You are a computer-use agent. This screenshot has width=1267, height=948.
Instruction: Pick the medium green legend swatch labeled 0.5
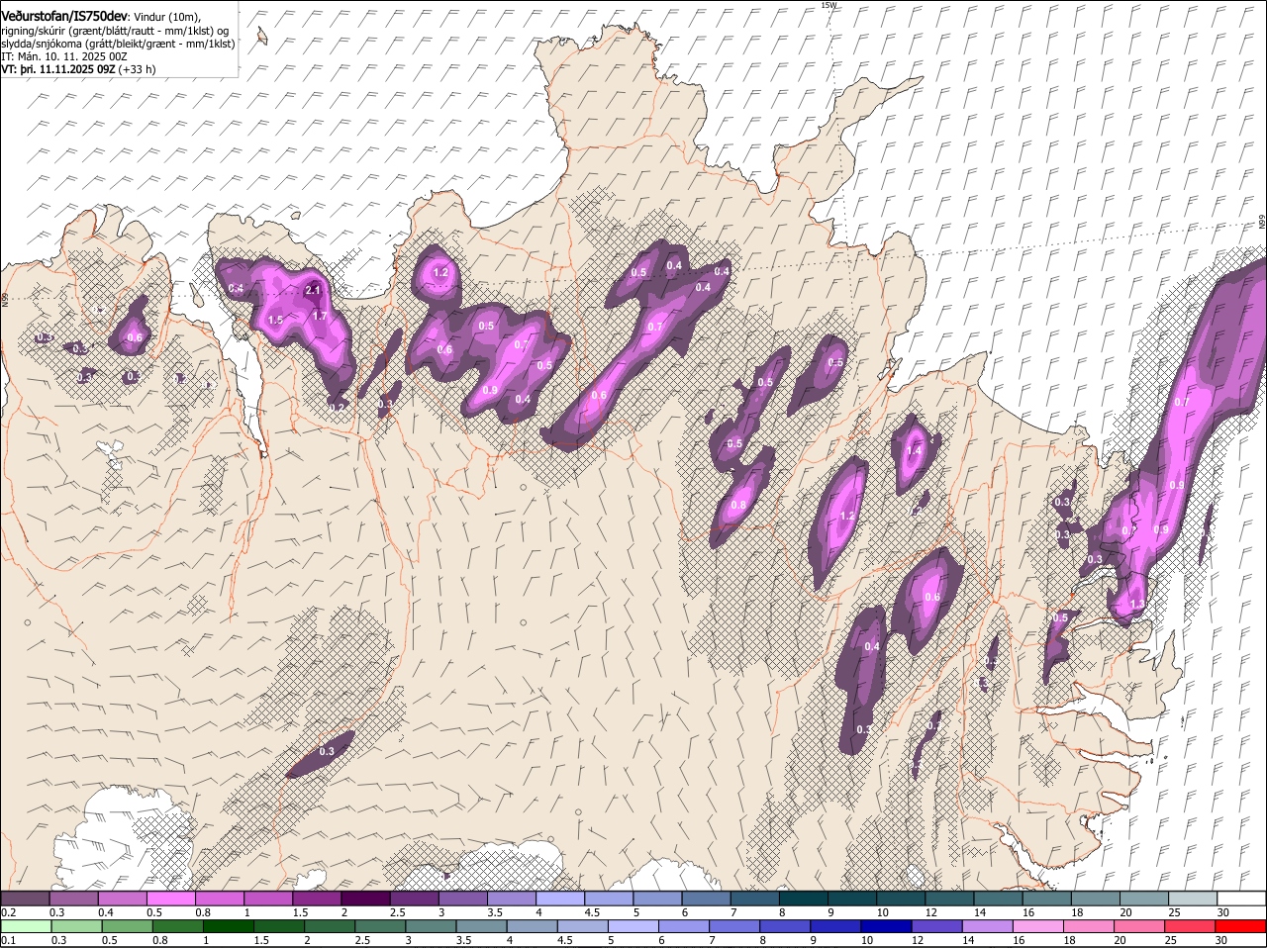pyautogui.click(x=128, y=926)
